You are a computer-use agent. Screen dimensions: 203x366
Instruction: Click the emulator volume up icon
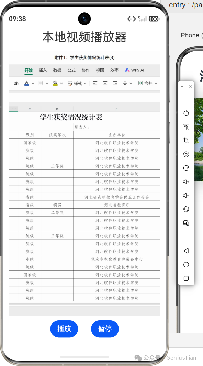pos(186,182)
